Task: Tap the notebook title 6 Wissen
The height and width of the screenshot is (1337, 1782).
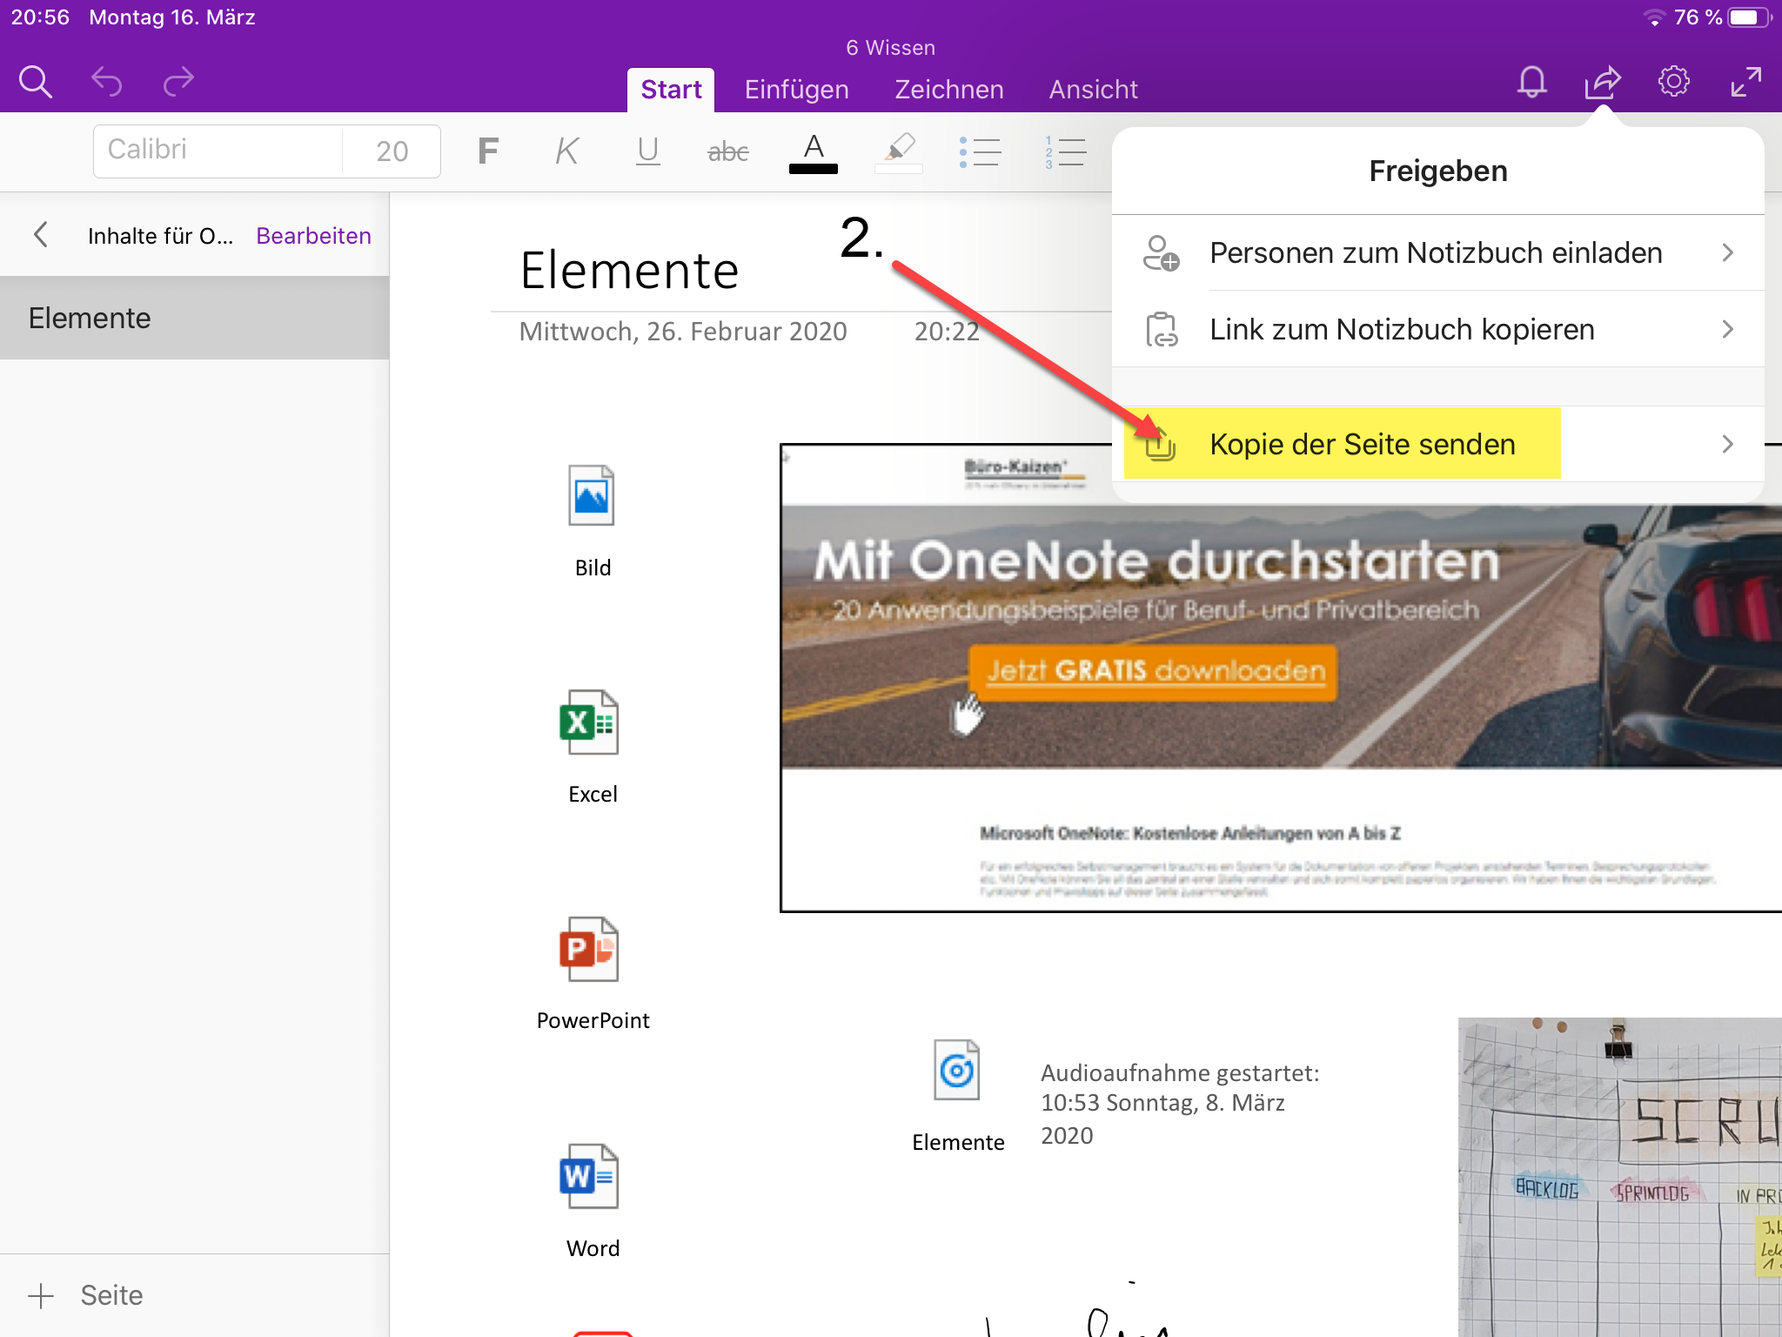Action: [x=890, y=48]
